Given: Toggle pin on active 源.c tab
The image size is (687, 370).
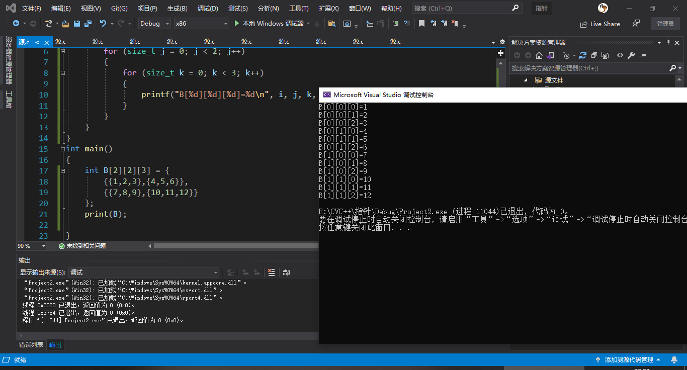Looking at the screenshot, I should coord(37,42).
